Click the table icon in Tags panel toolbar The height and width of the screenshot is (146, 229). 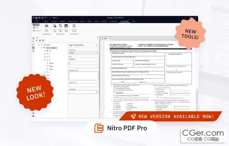point(43,40)
